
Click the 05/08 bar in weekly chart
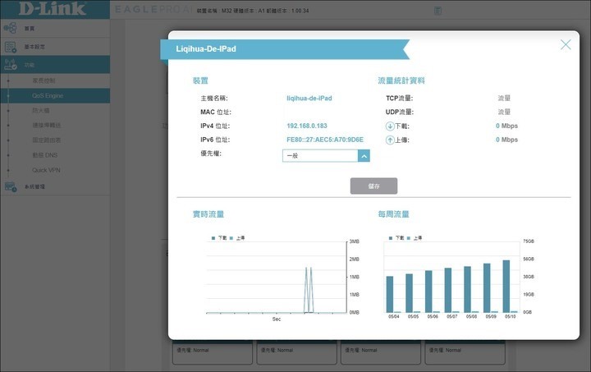coord(467,289)
